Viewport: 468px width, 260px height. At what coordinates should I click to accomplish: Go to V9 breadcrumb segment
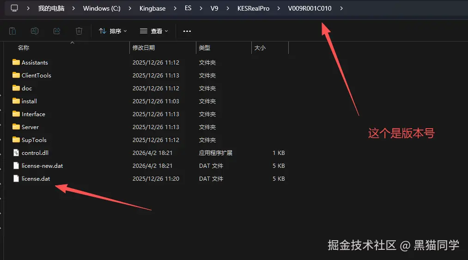214,8
